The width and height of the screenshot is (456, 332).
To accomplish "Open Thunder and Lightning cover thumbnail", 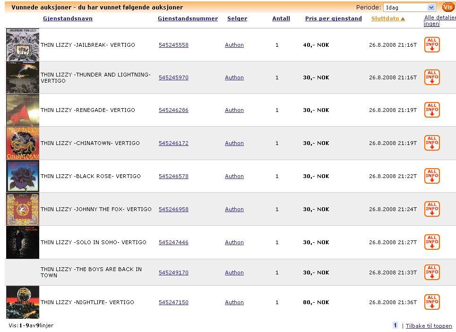I will [x=23, y=77].
